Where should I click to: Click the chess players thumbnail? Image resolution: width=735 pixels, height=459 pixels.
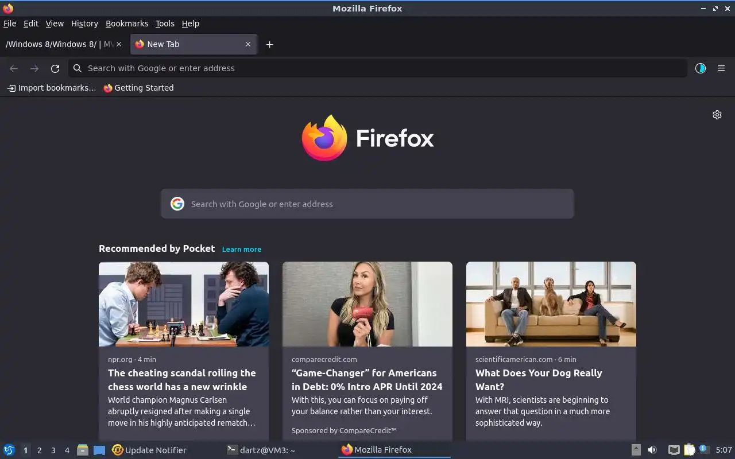(x=184, y=304)
